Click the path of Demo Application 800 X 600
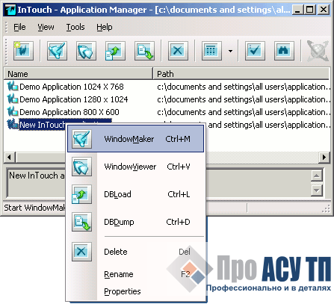 click(244, 112)
